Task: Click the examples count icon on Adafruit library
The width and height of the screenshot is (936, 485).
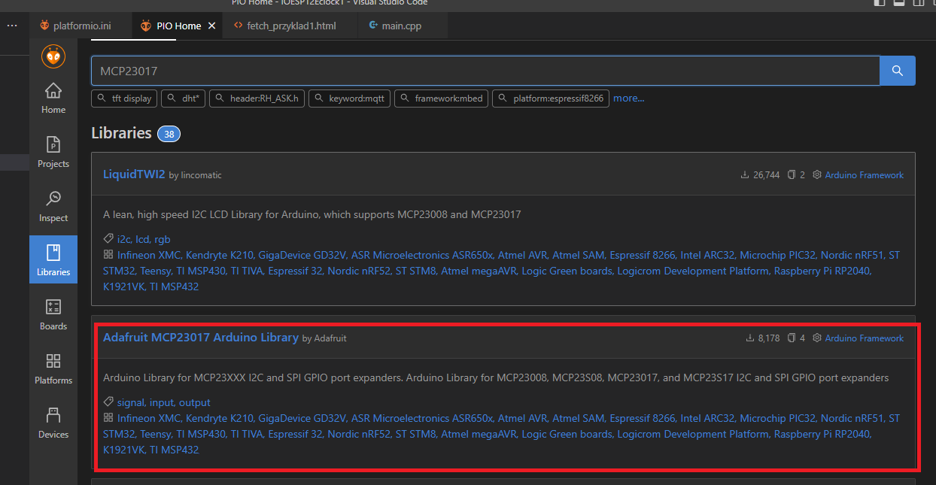Action: coord(792,338)
